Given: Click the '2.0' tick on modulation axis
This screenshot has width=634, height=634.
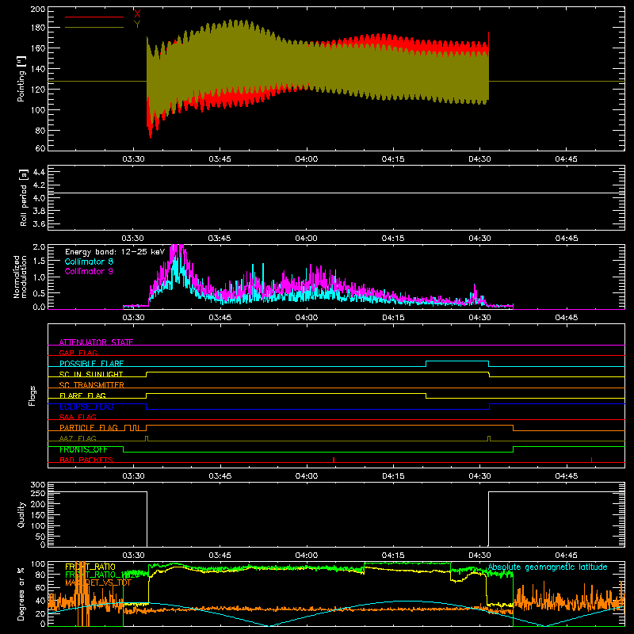Looking at the screenshot, I should click(x=39, y=247).
